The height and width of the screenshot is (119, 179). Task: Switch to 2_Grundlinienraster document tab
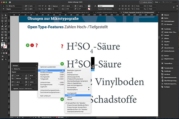22,13
